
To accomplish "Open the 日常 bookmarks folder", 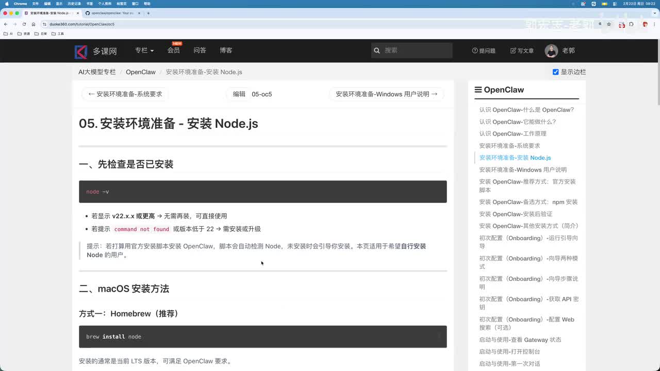I will click(x=41, y=33).
